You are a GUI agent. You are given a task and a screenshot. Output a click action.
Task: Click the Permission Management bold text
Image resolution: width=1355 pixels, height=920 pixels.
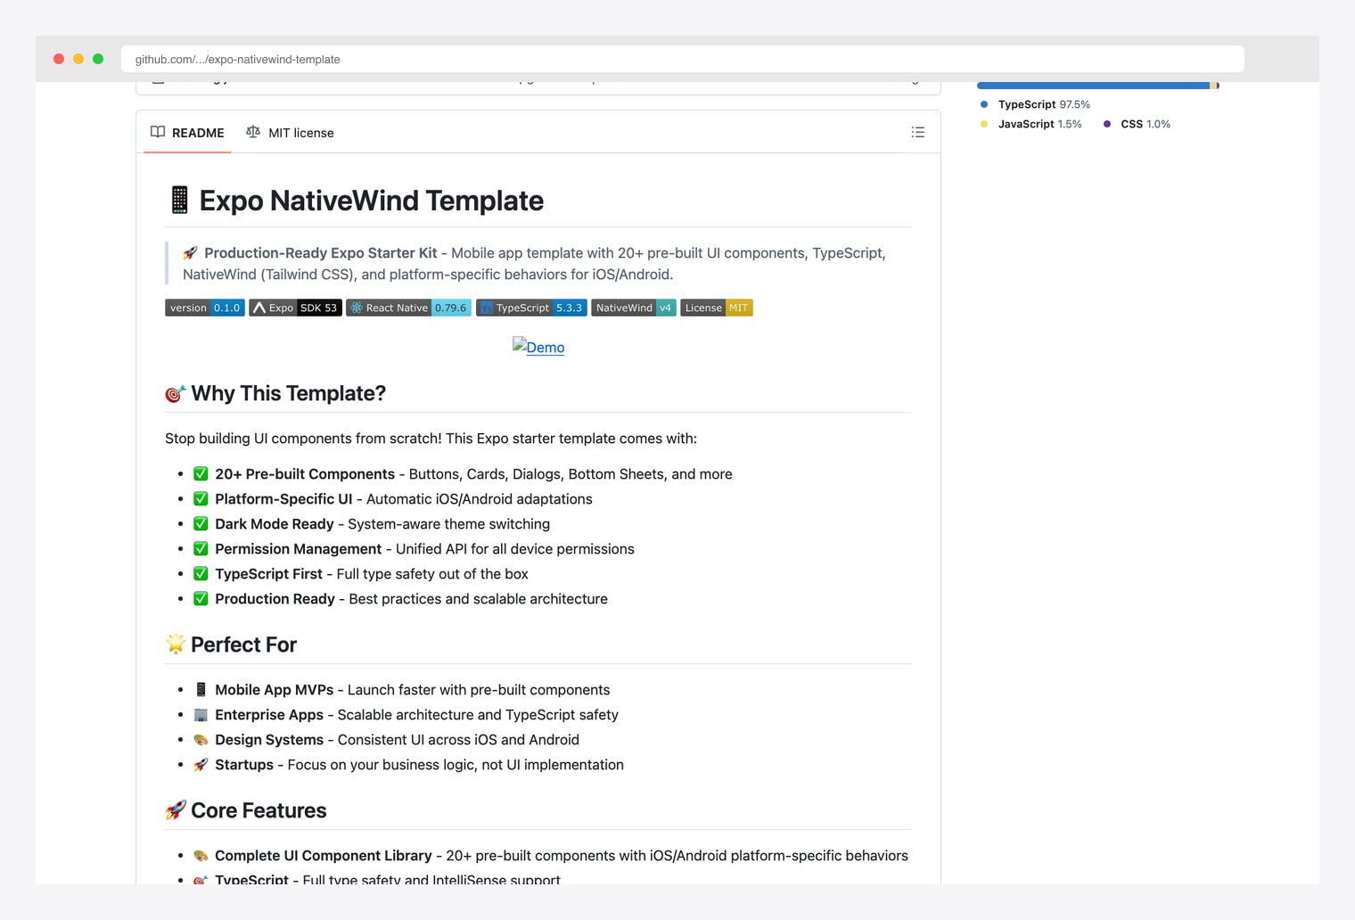point(298,549)
